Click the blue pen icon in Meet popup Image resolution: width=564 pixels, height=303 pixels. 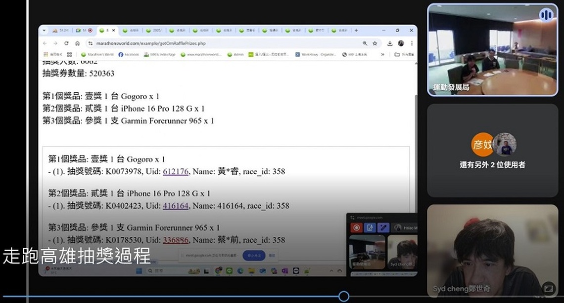(x=383, y=227)
